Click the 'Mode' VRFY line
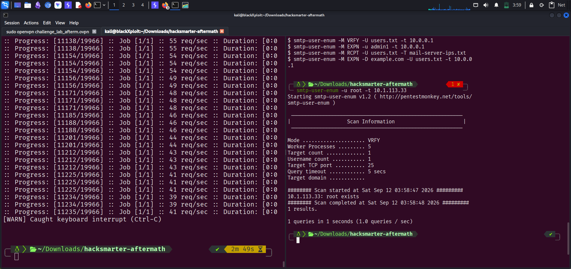Viewport: 571px width, 269px height. [334, 140]
